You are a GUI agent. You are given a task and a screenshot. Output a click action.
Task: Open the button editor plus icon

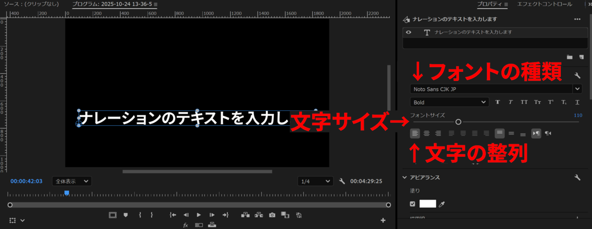383,220
